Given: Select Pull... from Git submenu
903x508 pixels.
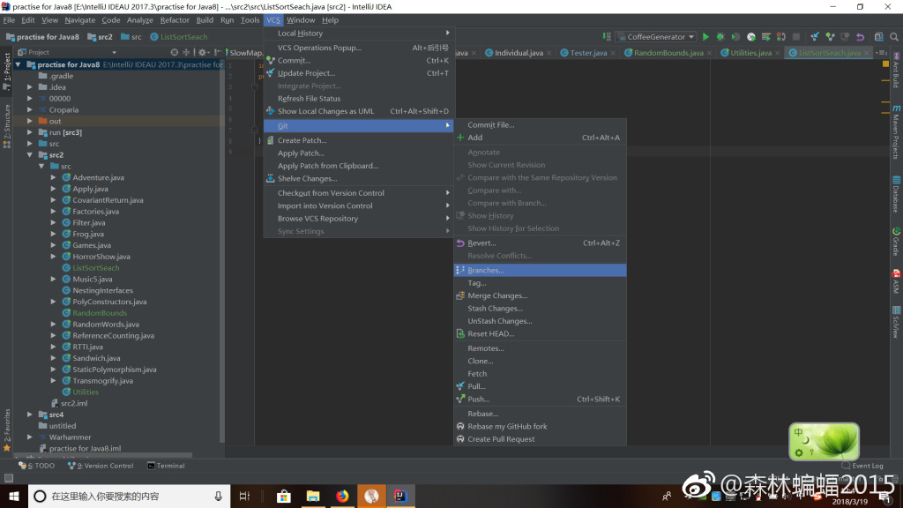Looking at the screenshot, I should click(x=541, y=386).
